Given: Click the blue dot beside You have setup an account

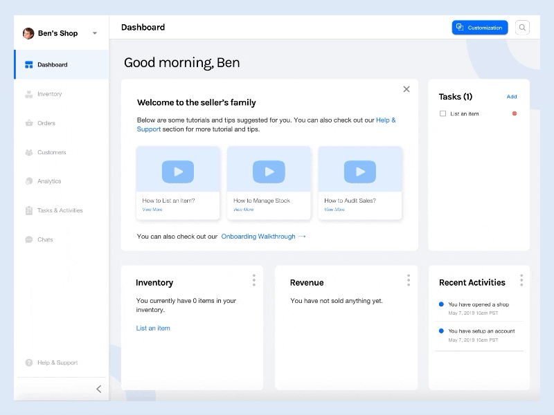Looking at the screenshot, I should click(441, 331).
